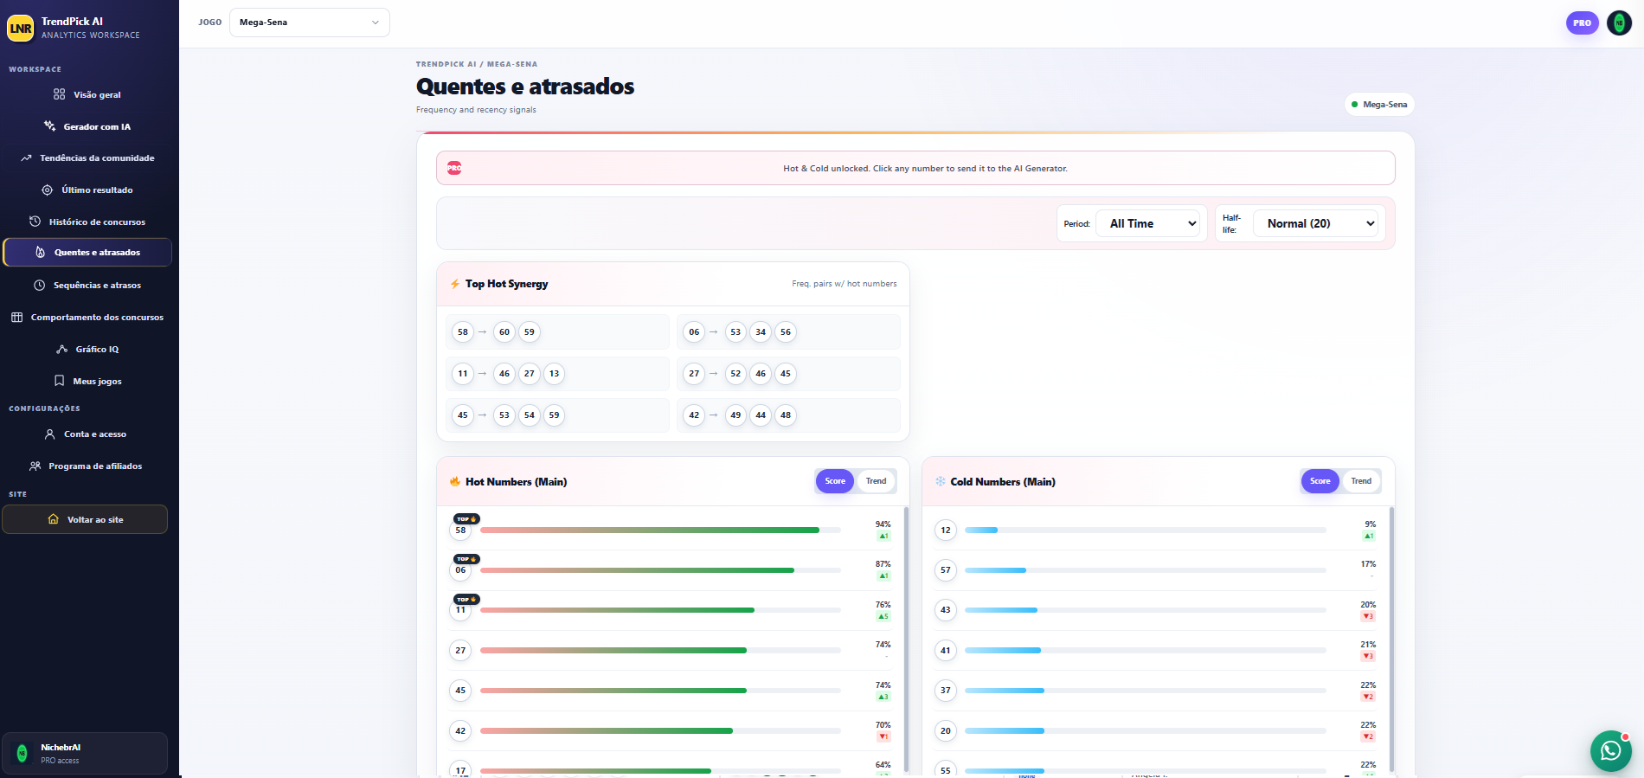Click the Cold Numbers list scrollbar

pos(1391,639)
